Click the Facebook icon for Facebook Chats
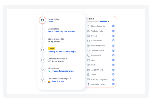The image size is (157, 104). click(x=88, y=84)
